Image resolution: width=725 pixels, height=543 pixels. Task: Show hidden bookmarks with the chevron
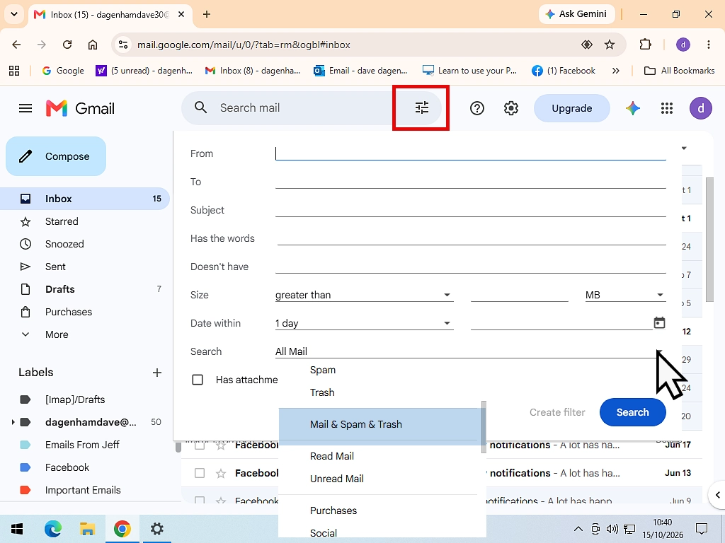(x=615, y=71)
